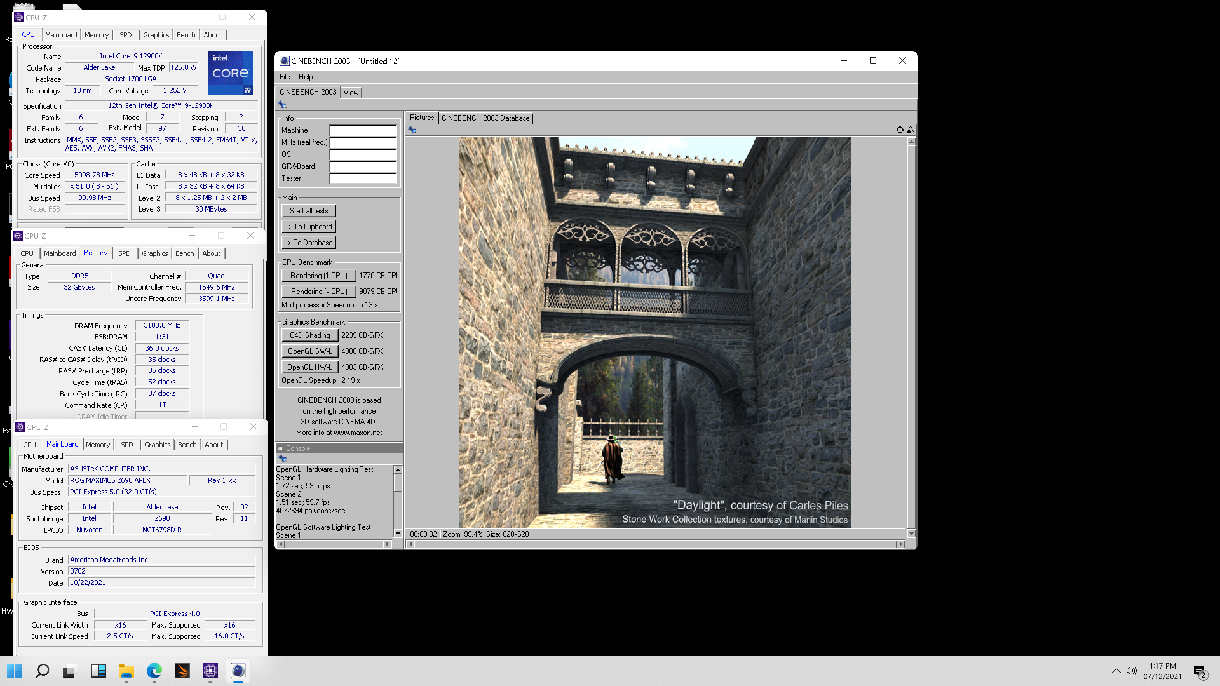Run OpenGL HW-L benchmark
The height and width of the screenshot is (686, 1220).
(x=310, y=367)
